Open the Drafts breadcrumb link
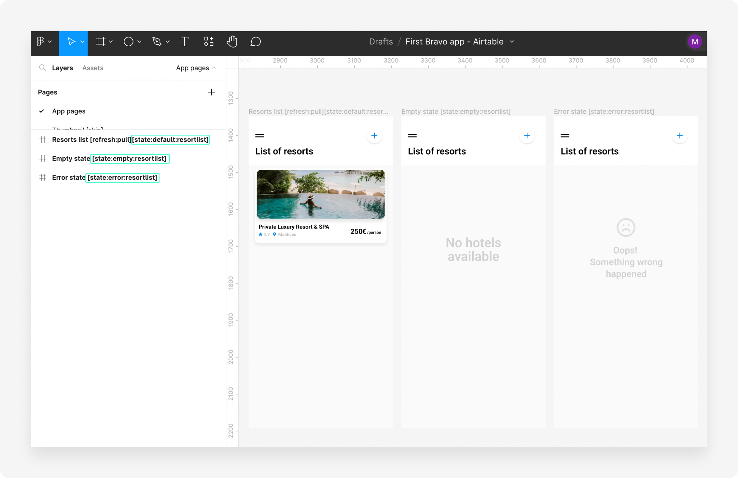The width and height of the screenshot is (738, 478). [381, 41]
